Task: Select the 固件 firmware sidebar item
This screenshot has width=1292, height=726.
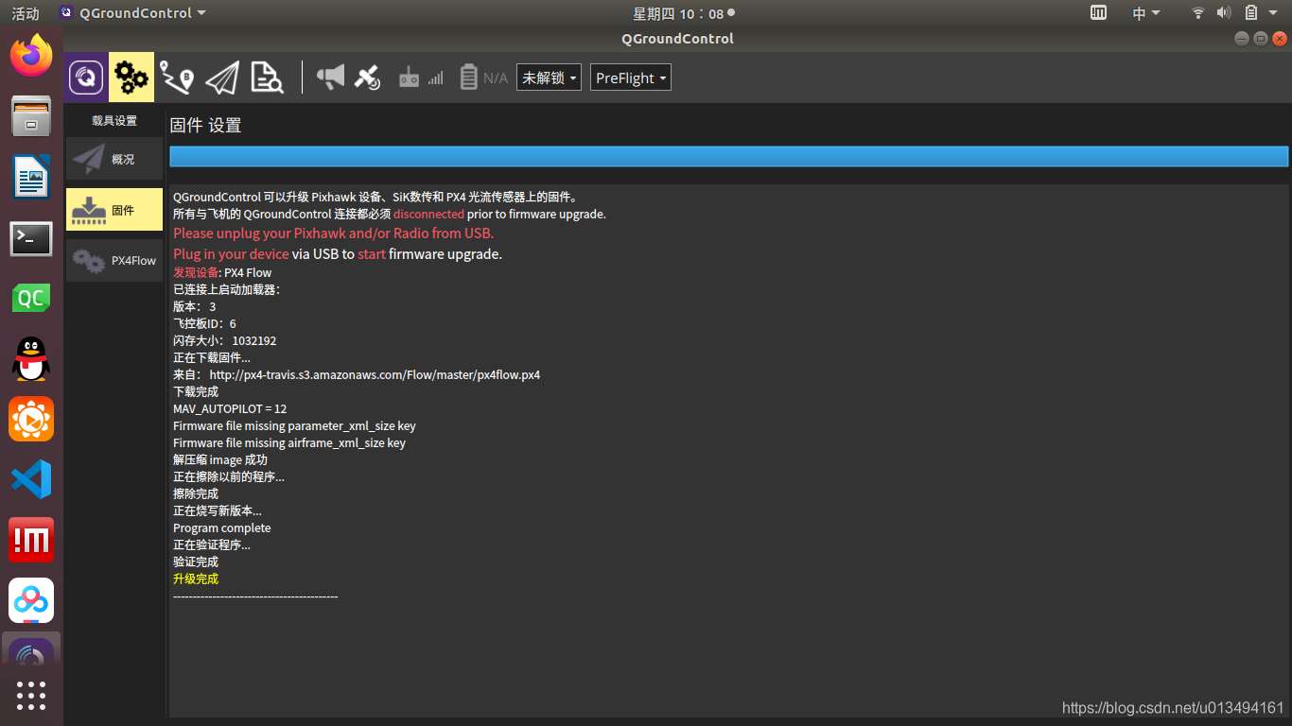Action: pos(114,210)
